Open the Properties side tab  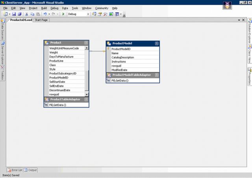(x=250, y=76)
